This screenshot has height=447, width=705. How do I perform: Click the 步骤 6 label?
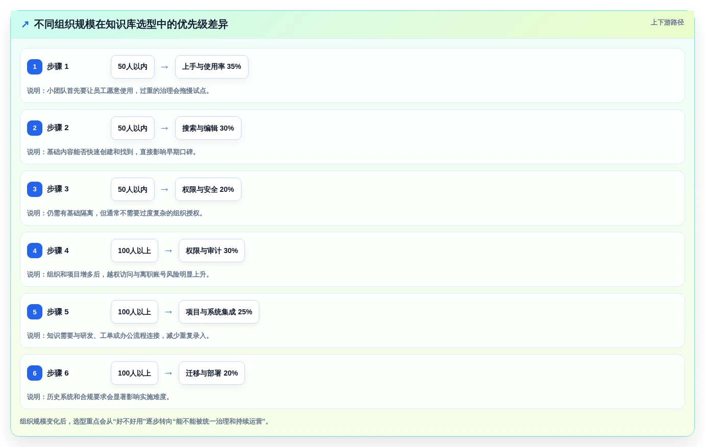point(58,373)
